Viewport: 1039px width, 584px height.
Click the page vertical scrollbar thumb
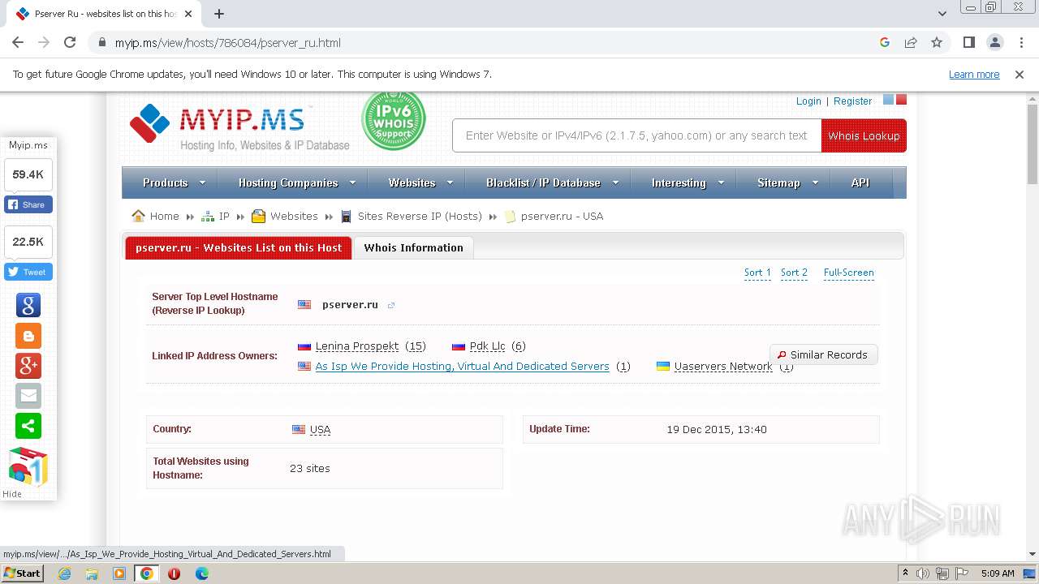[x=1032, y=144]
